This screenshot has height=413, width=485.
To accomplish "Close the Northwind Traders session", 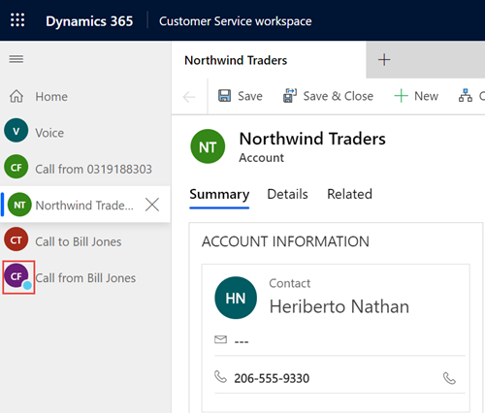I will [x=152, y=205].
